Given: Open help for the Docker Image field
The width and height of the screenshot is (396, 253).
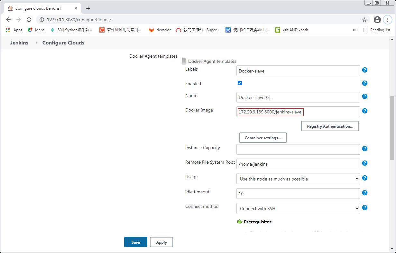Looking at the screenshot, I should tap(365, 111).
